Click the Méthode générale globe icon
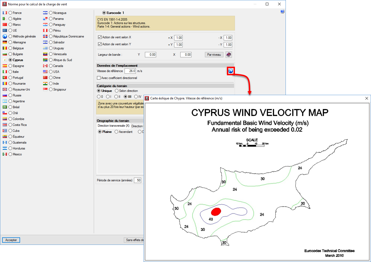371x262 pixels. [x=5, y=36]
